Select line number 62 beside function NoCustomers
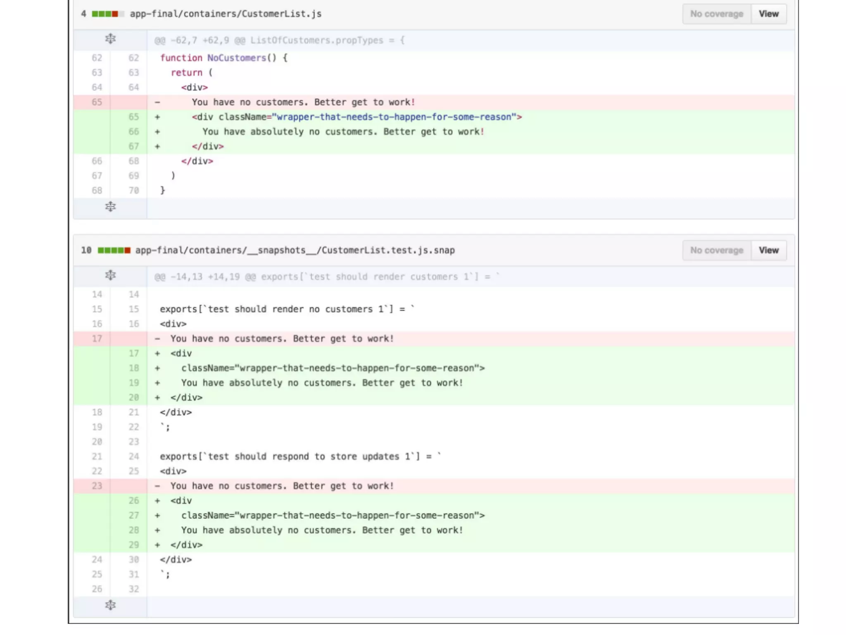 [x=97, y=58]
